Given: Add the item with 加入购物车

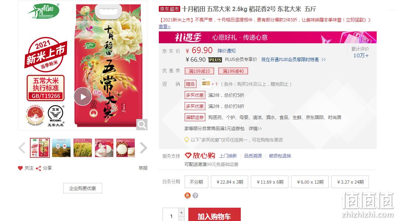Looking at the screenshot, I should coord(215,215).
